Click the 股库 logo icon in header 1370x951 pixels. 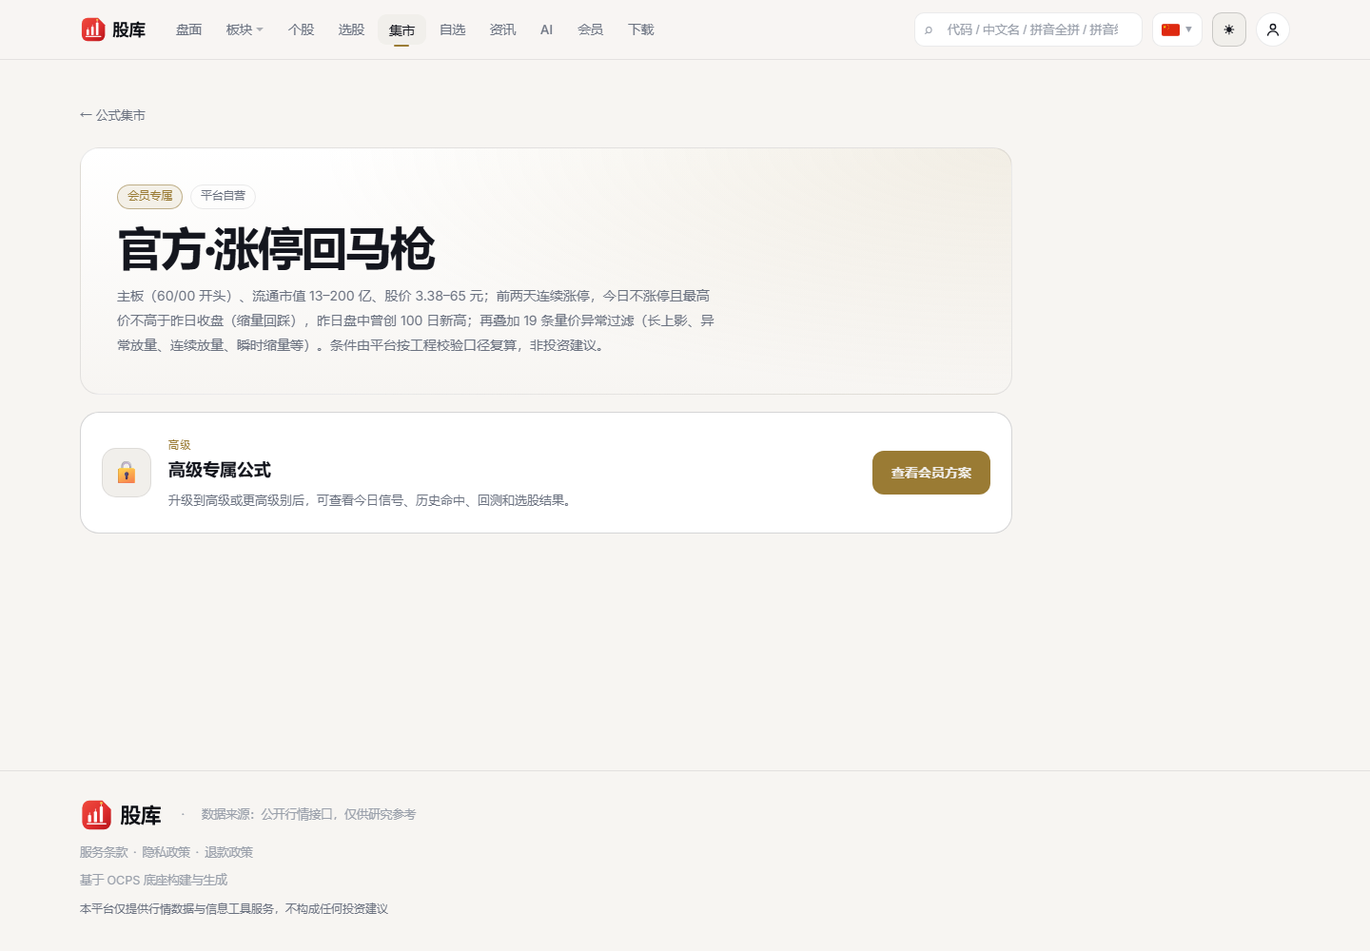[x=93, y=29]
